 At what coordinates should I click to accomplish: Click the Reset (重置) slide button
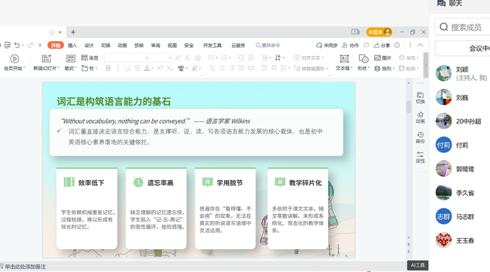tap(90, 57)
